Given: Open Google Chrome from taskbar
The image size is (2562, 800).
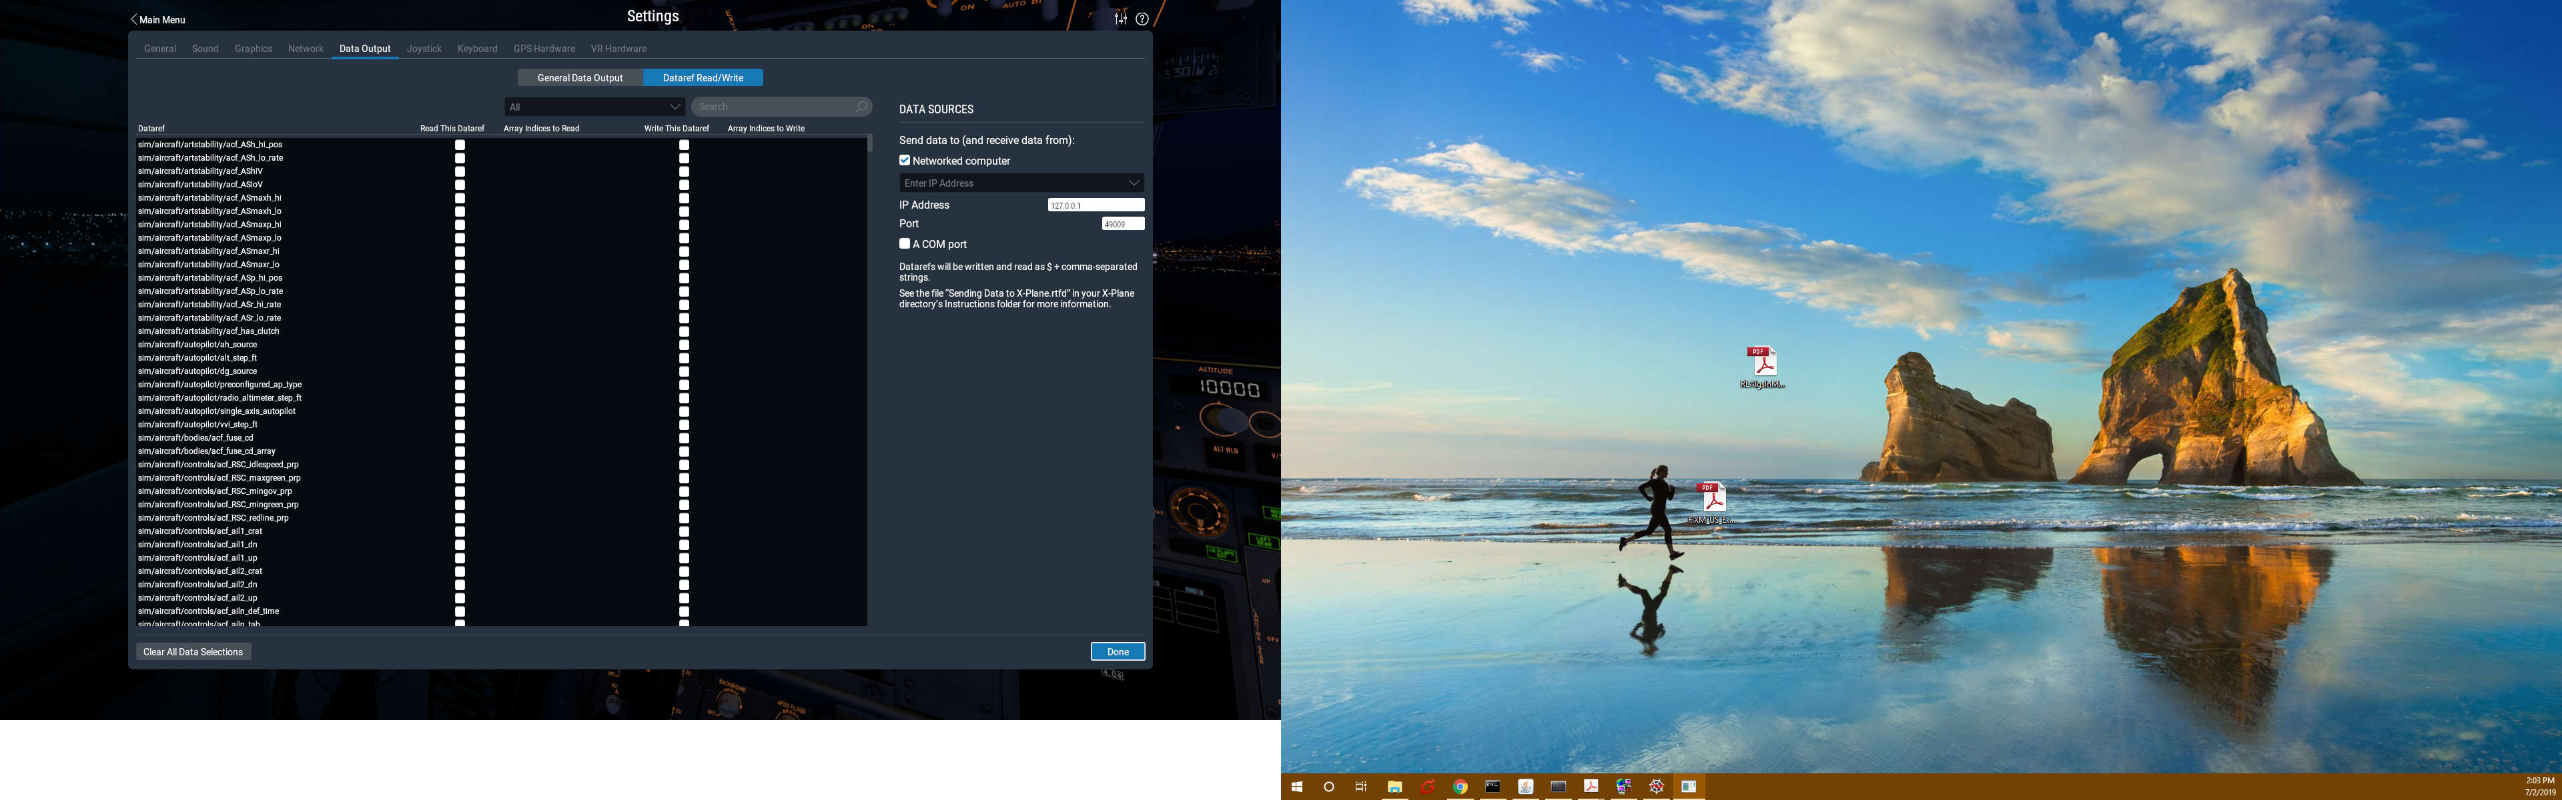Looking at the screenshot, I should point(1460,786).
